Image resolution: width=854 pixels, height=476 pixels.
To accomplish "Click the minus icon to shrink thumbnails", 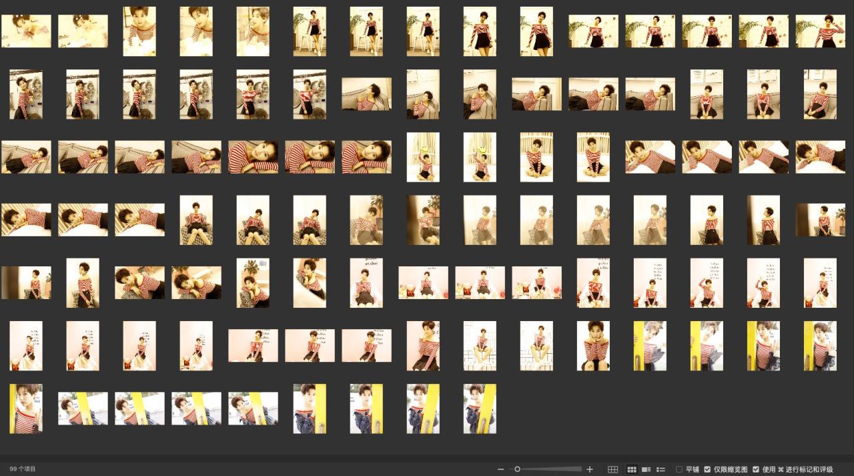I will coord(501,469).
